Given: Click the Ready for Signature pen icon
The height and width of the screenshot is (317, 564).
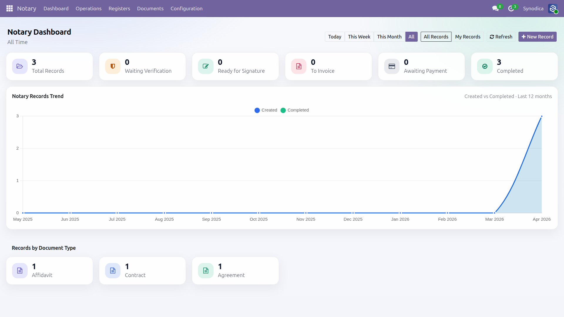Looking at the screenshot, I should (206, 66).
